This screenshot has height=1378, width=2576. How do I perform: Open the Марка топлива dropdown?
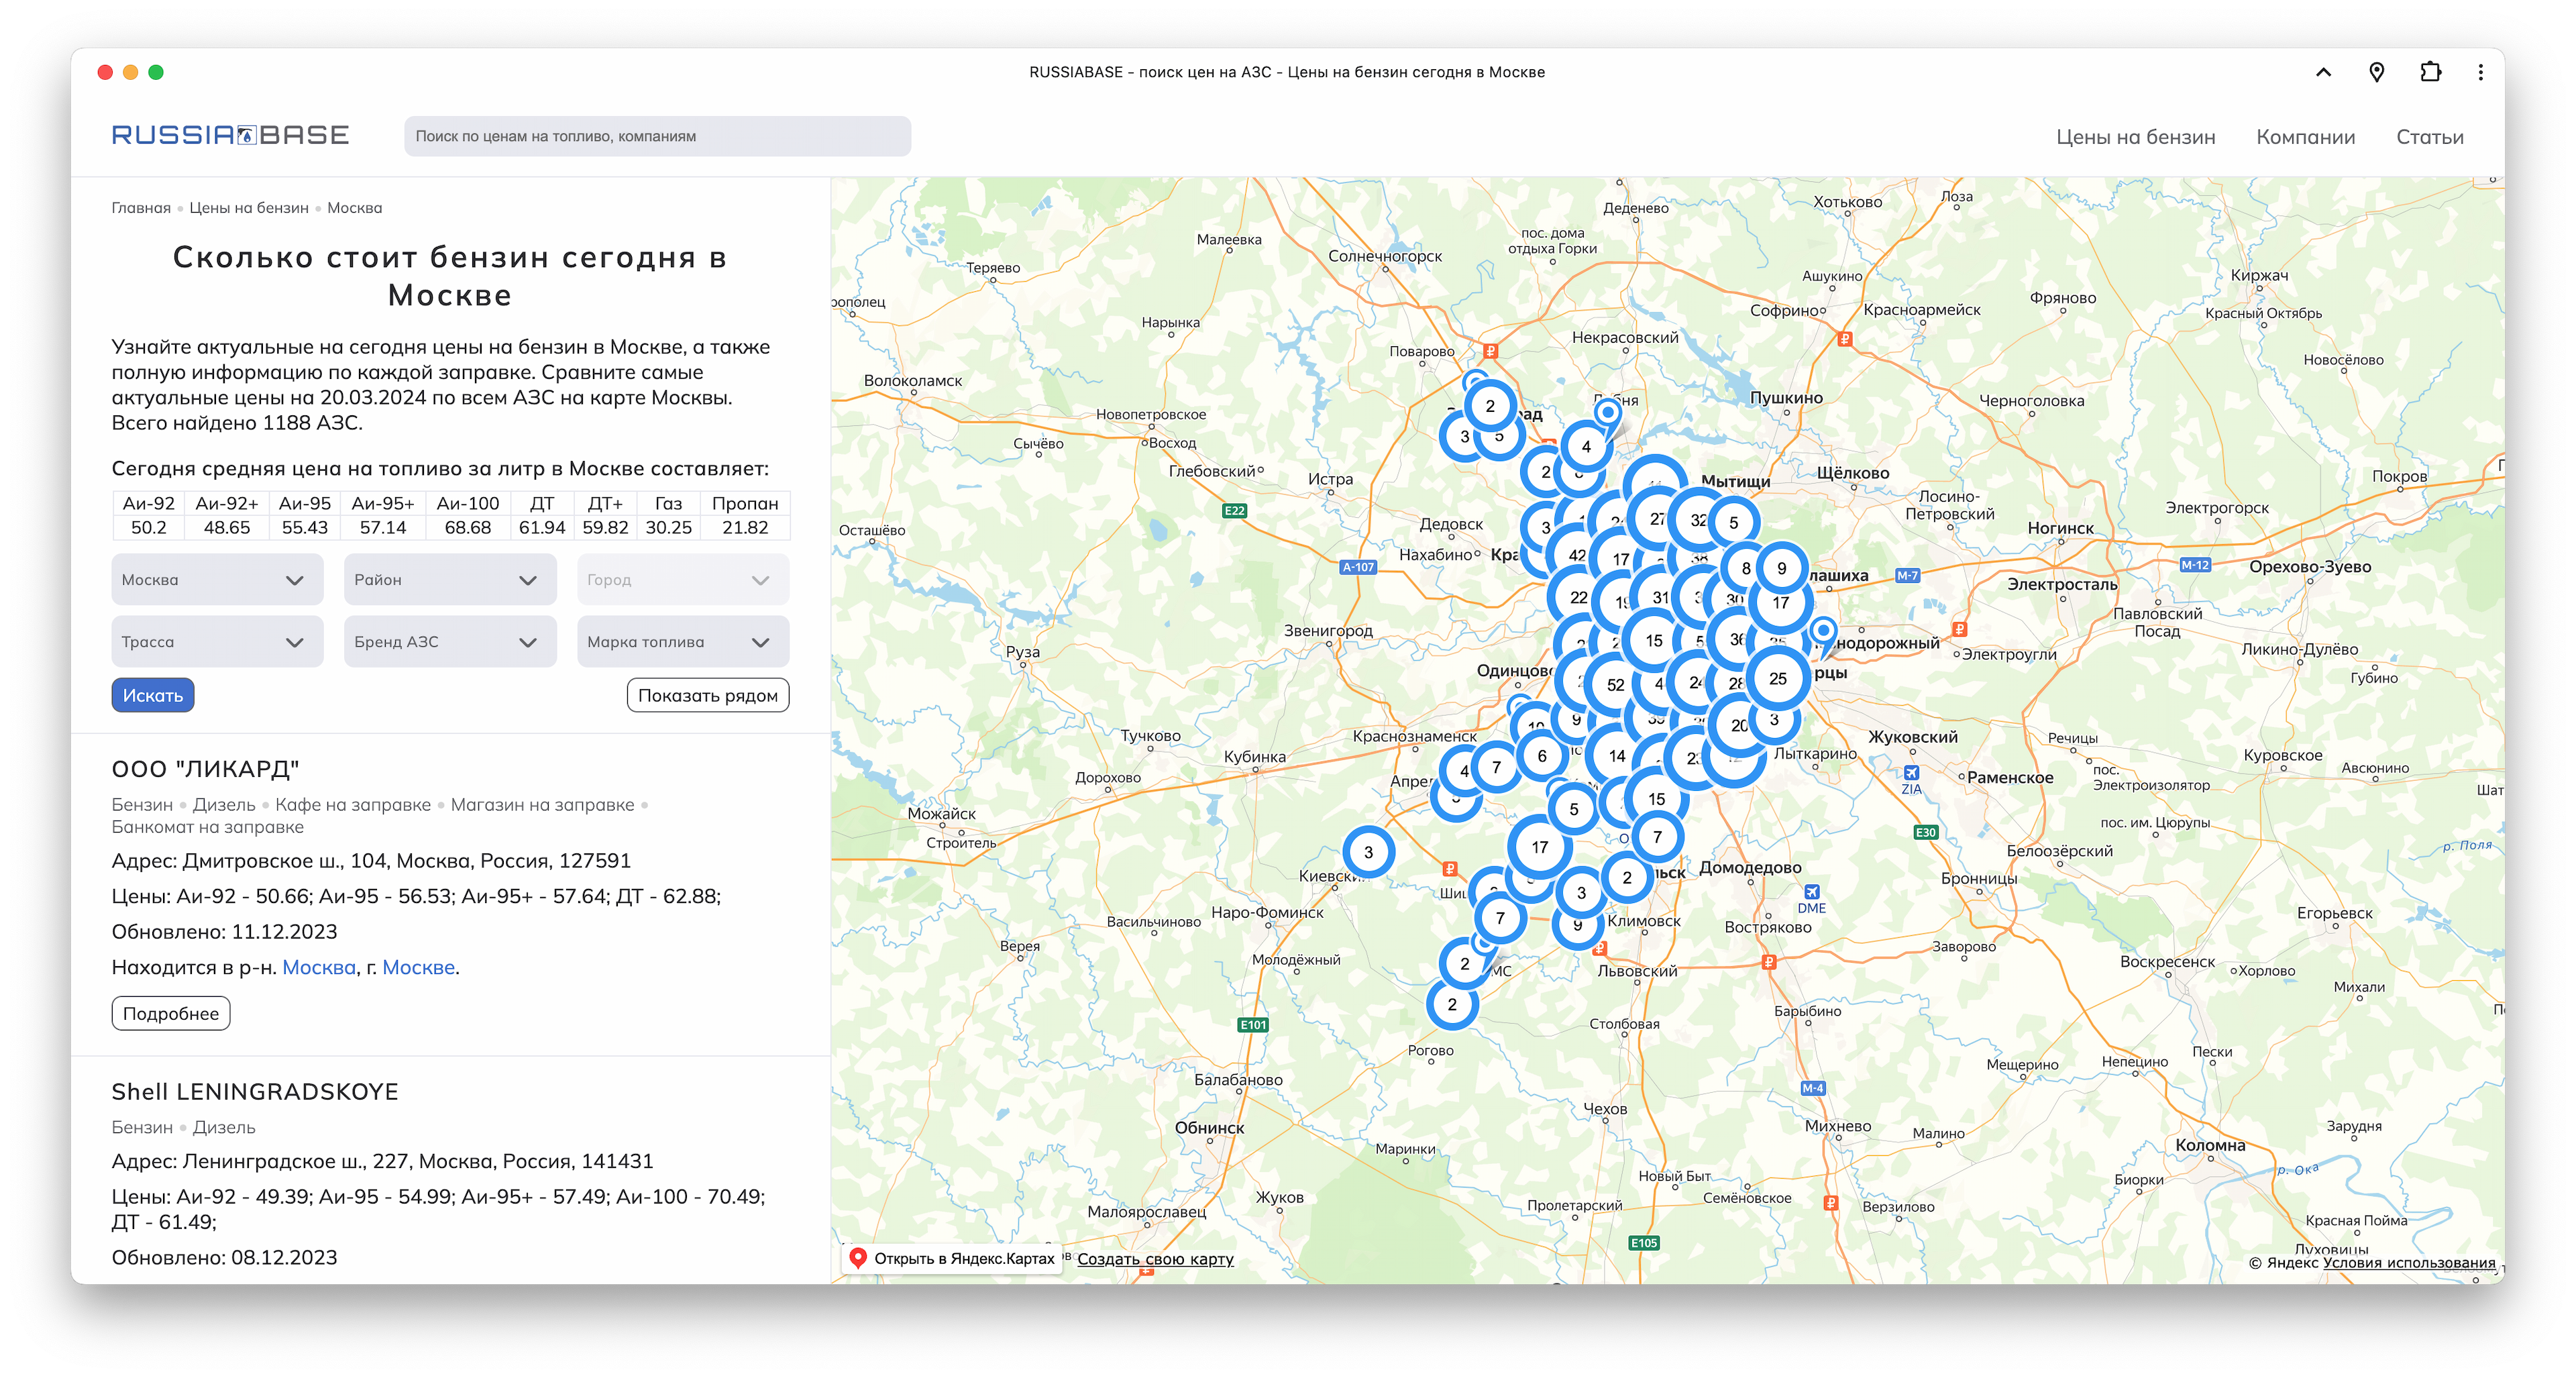point(683,642)
